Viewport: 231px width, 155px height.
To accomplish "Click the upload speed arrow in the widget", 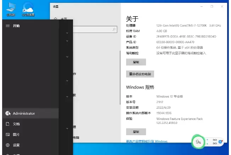I will [207, 140].
